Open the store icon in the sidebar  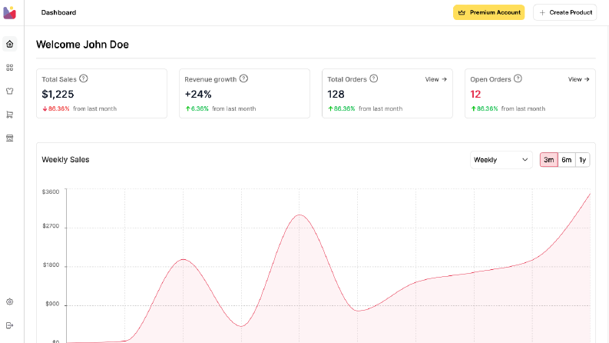10,138
